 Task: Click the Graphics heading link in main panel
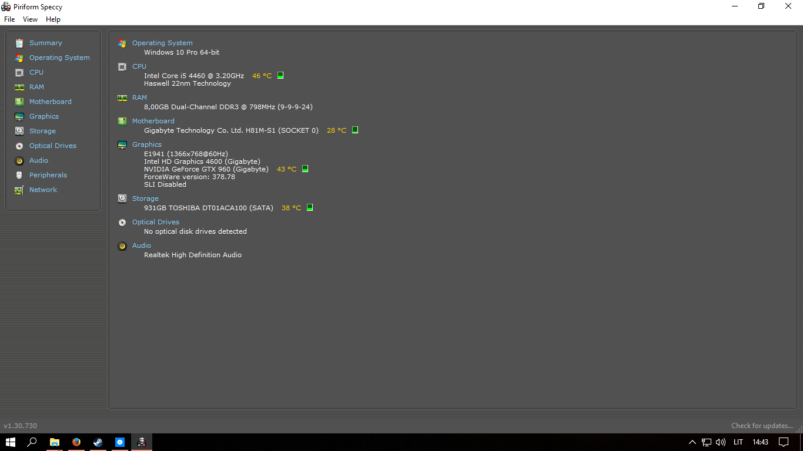[147, 144]
